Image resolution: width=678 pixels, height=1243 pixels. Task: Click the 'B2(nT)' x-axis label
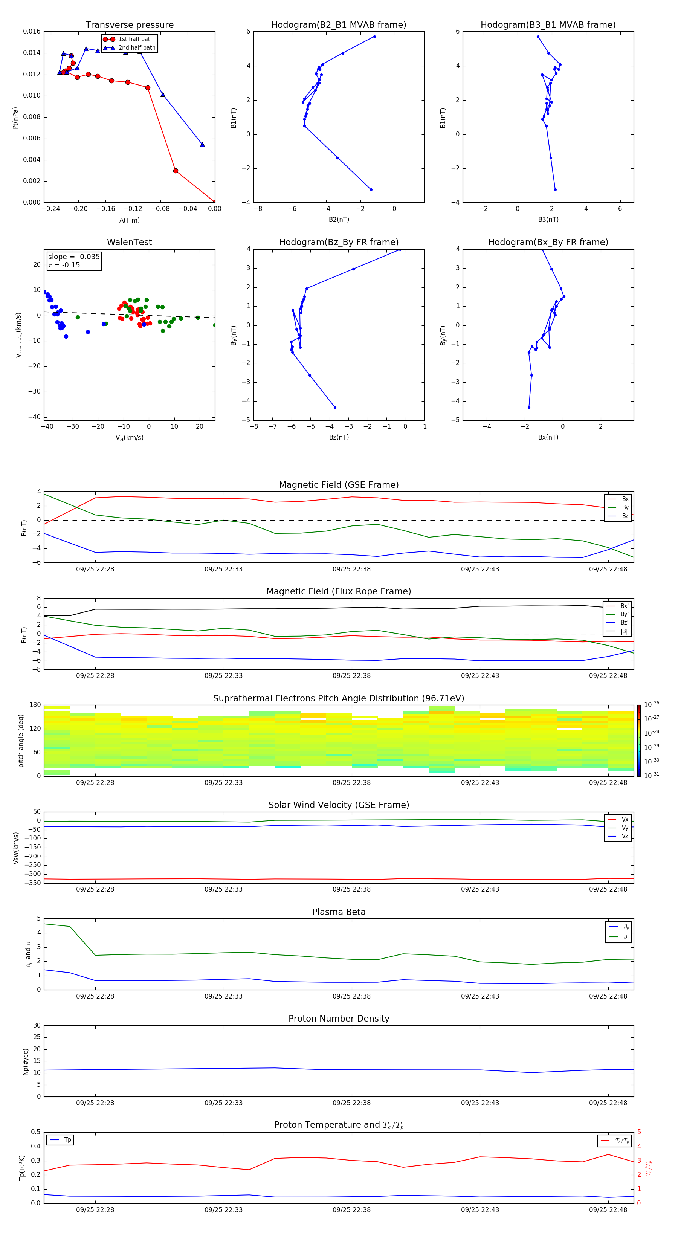point(339,220)
